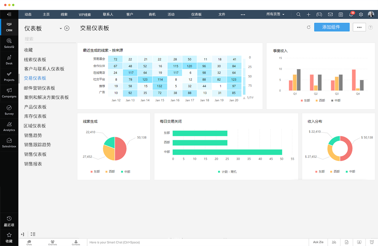
Task: Click the plus icon beside 仪表板 heading
Action: coord(67,28)
